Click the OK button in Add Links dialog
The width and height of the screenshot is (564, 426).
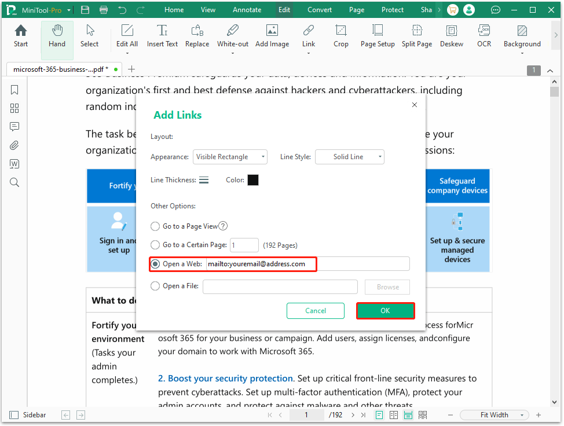tap(385, 310)
